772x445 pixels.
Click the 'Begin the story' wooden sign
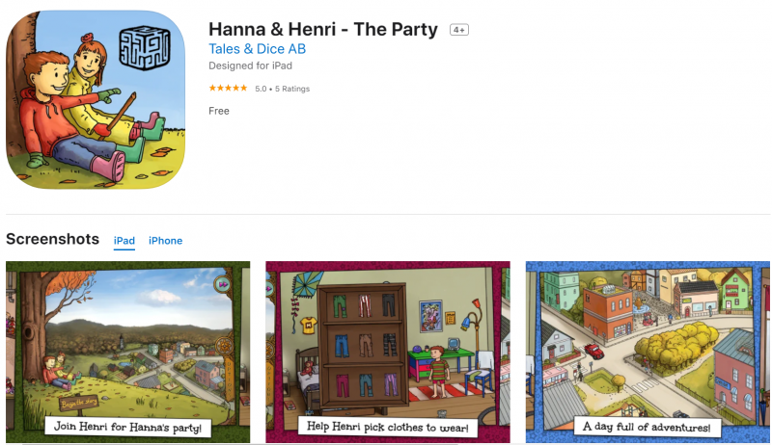click(79, 403)
